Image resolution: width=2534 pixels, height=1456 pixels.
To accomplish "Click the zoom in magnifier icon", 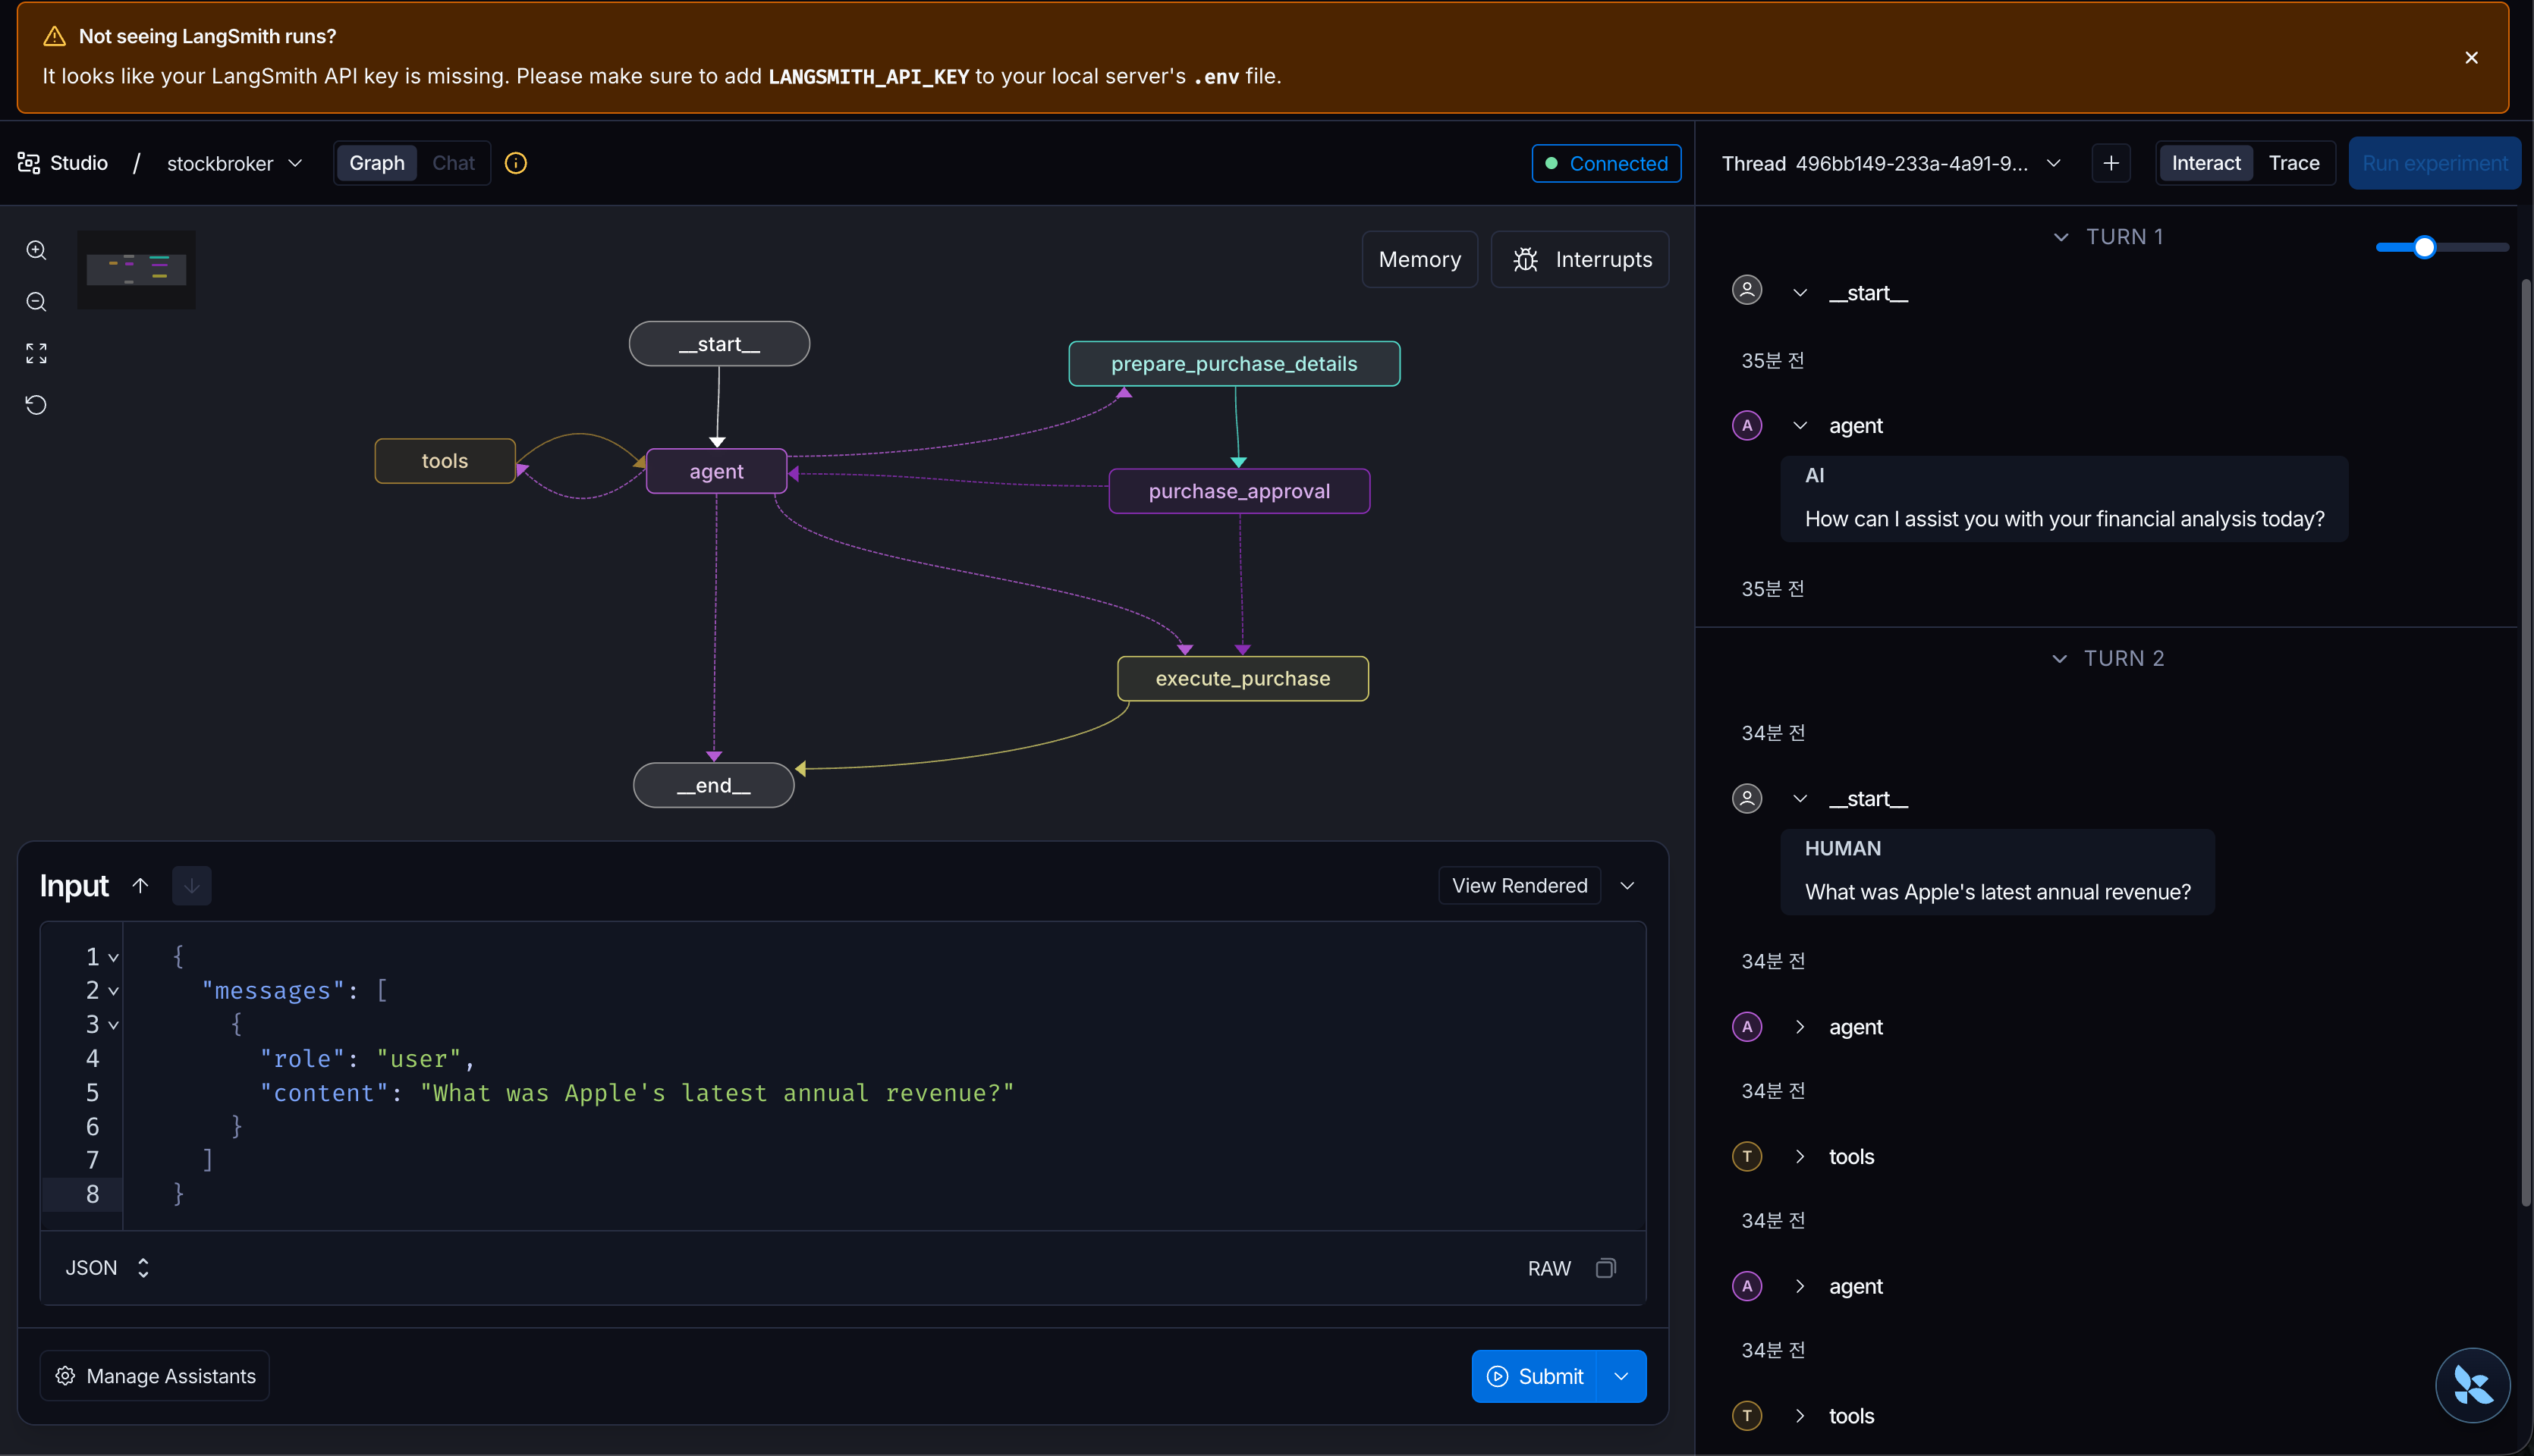I will click(36, 250).
